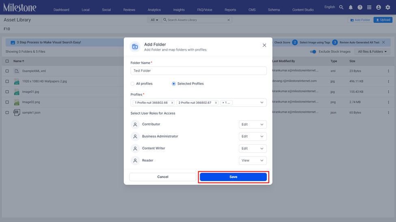The height and width of the screenshot is (222, 396).
Task: Select the Selected Profiles radio button
Action: point(174,84)
